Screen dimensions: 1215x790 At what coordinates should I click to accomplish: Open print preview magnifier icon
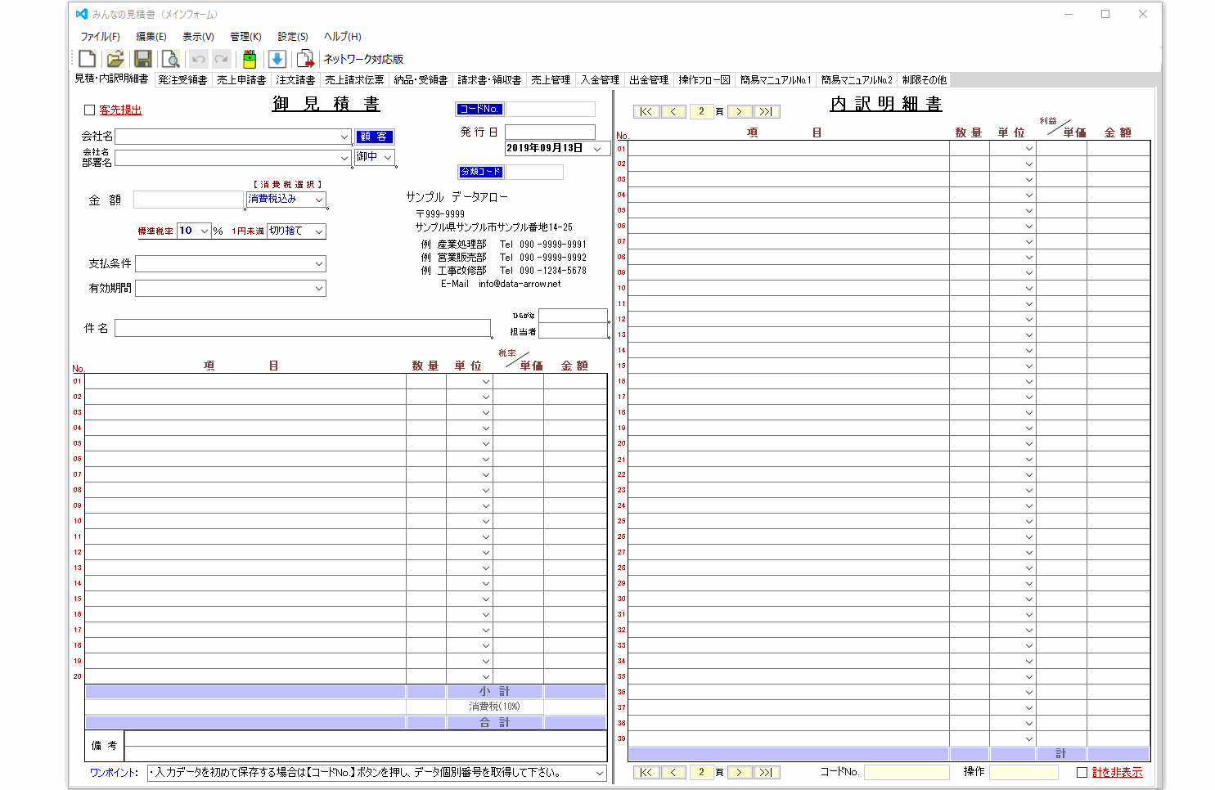pyautogui.click(x=170, y=59)
